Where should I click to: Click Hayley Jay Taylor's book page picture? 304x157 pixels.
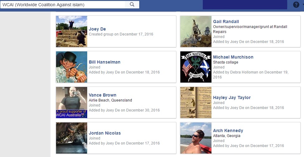(196, 102)
